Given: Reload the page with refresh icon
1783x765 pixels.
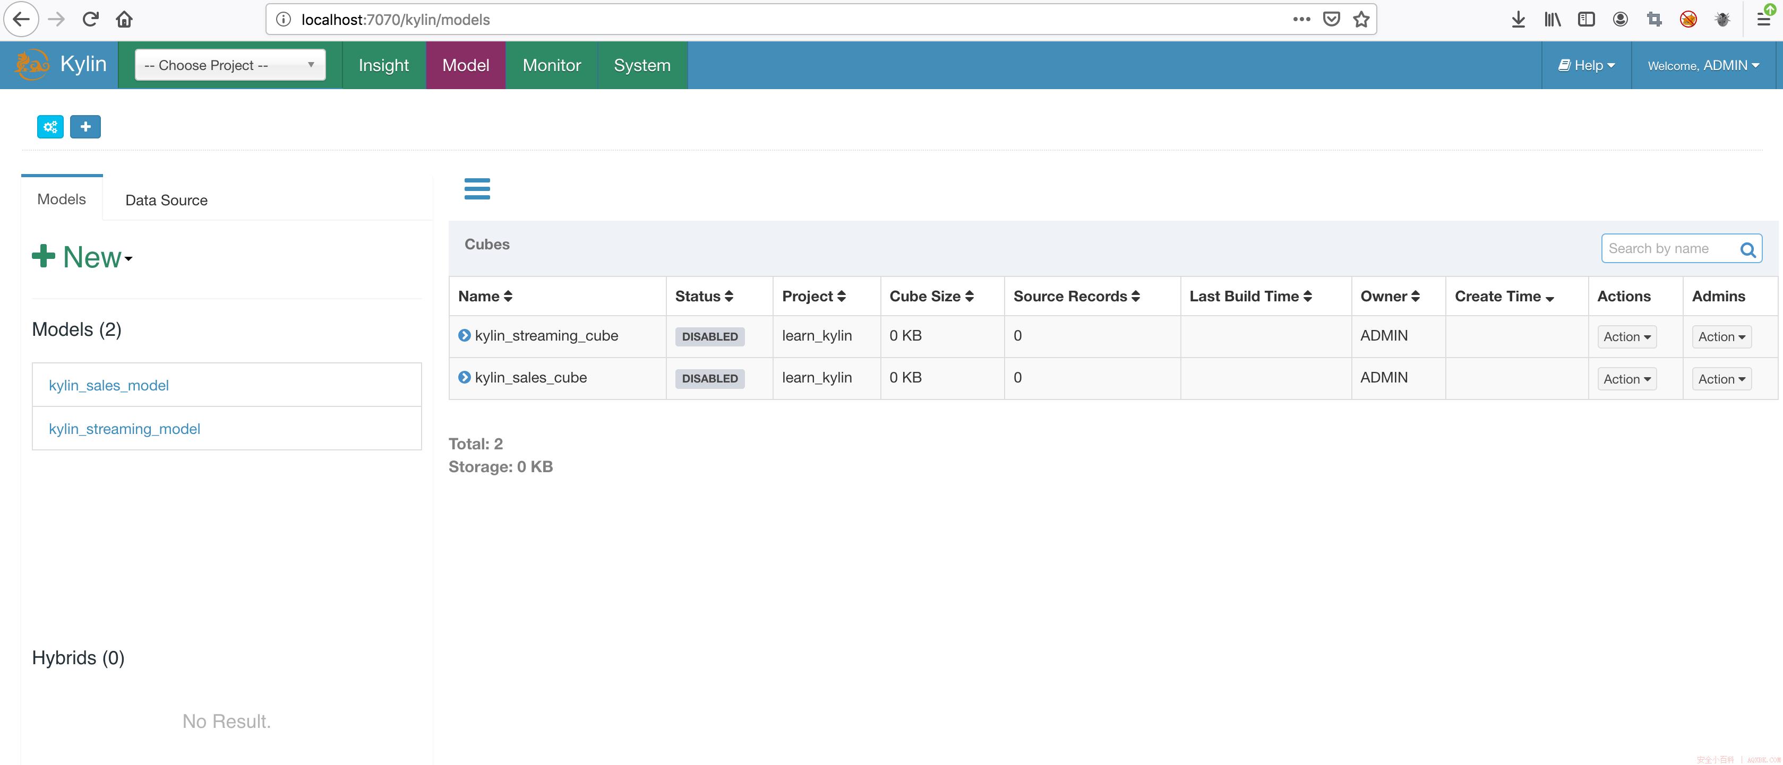Looking at the screenshot, I should click(90, 20).
